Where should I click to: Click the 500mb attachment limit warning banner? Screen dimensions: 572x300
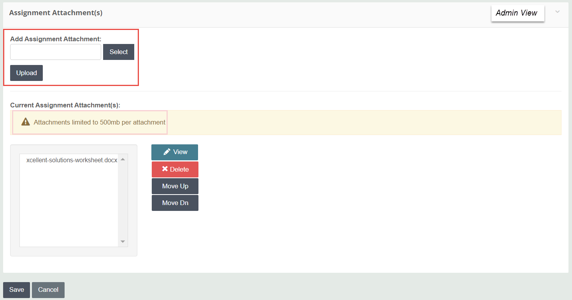point(89,122)
